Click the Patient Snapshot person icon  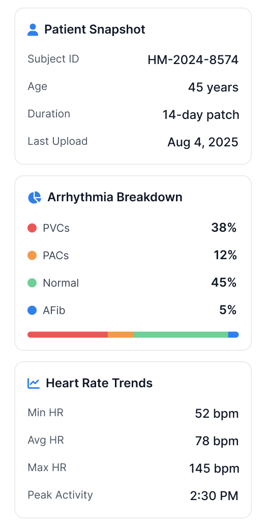tap(33, 29)
